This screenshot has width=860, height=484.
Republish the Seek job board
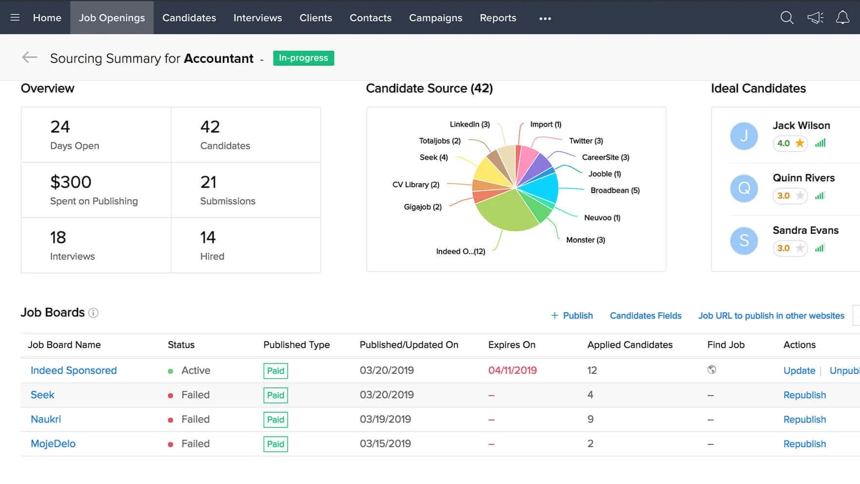click(x=804, y=395)
